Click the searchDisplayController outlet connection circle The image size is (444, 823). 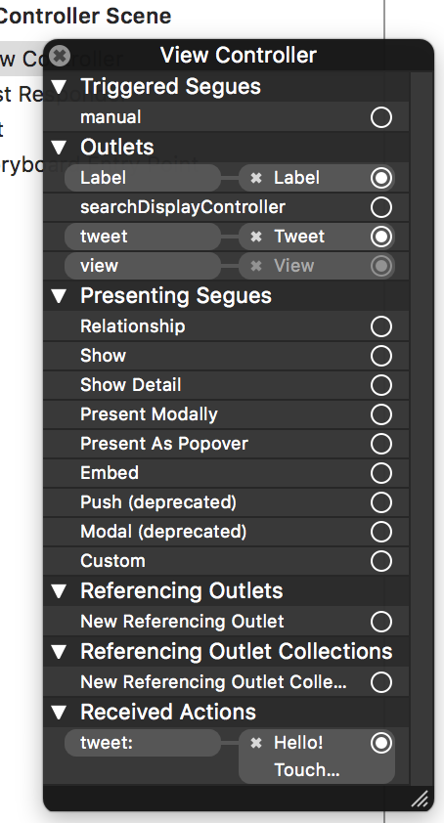click(381, 207)
